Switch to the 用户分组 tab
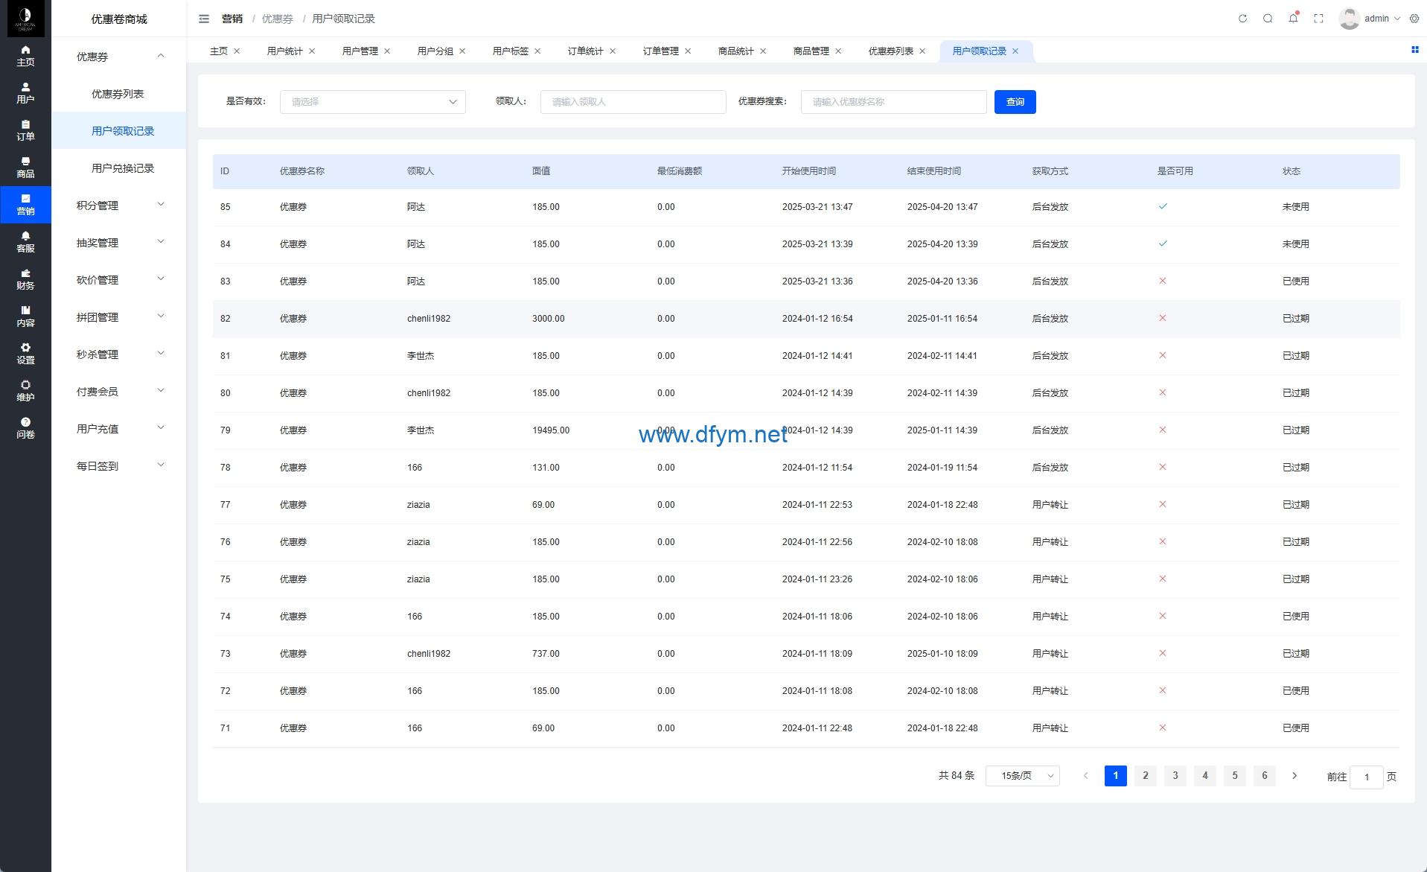 435,51
